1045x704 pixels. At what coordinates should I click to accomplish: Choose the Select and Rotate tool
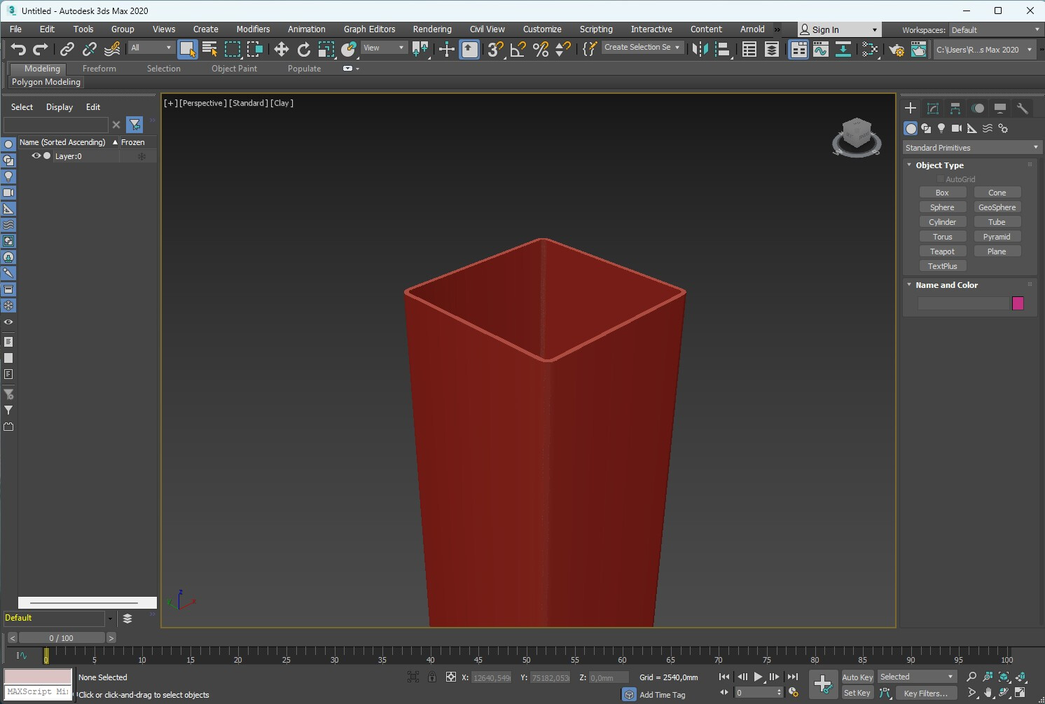tap(303, 48)
